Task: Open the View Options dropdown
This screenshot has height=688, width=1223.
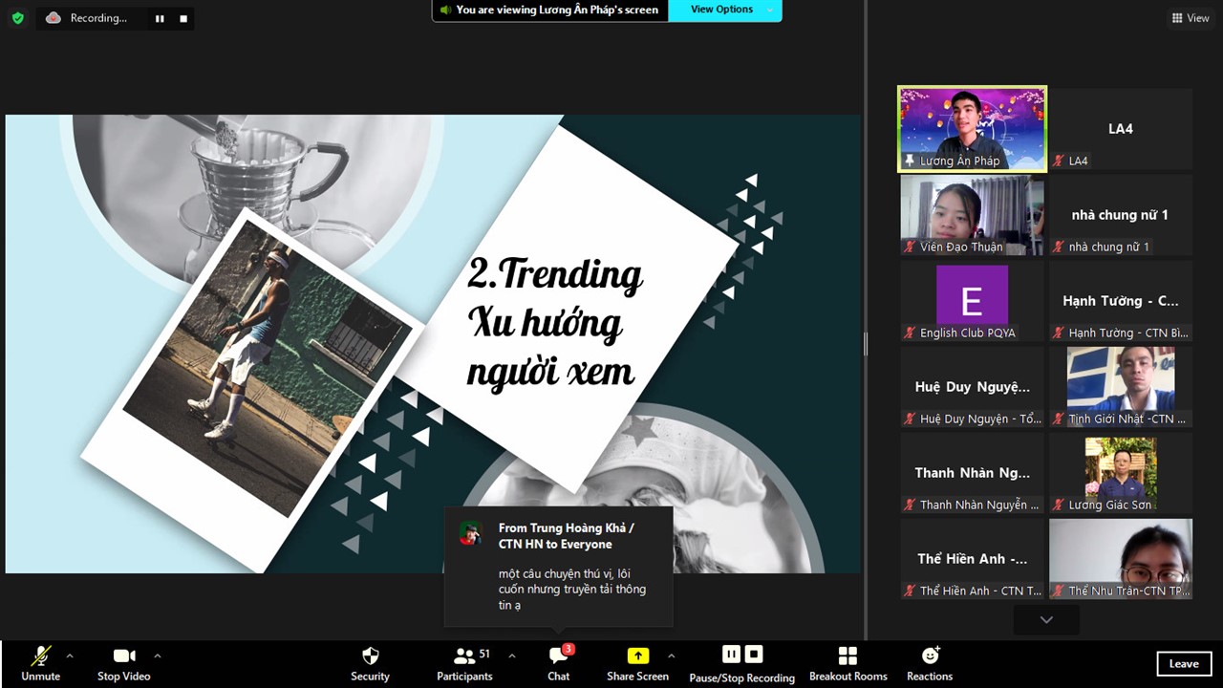Action: (724, 10)
